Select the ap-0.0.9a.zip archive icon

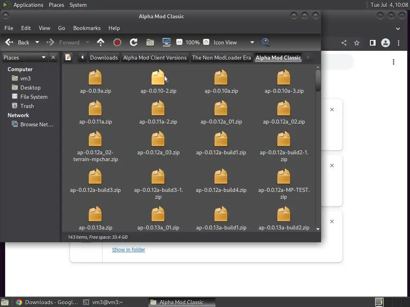click(95, 77)
